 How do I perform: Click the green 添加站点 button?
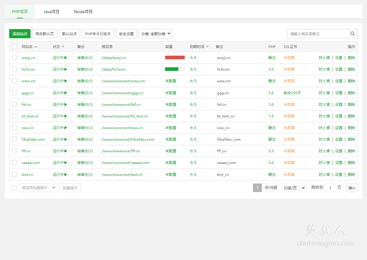click(20, 34)
